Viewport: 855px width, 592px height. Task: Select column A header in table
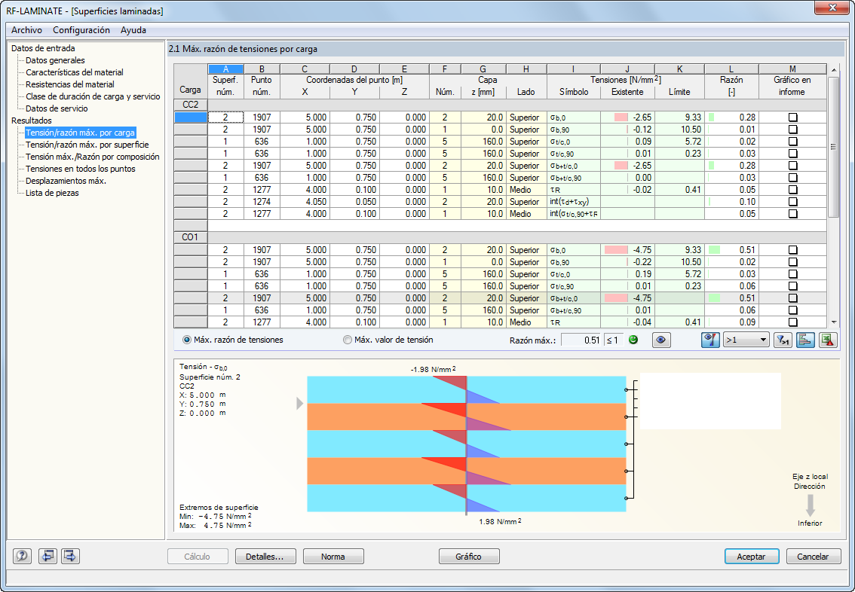pyautogui.click(x=225, y=69)
